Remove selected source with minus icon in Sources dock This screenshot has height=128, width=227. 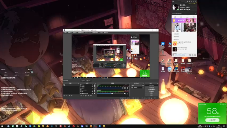(83, 96)
